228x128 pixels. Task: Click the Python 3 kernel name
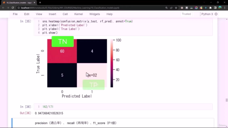207,14
